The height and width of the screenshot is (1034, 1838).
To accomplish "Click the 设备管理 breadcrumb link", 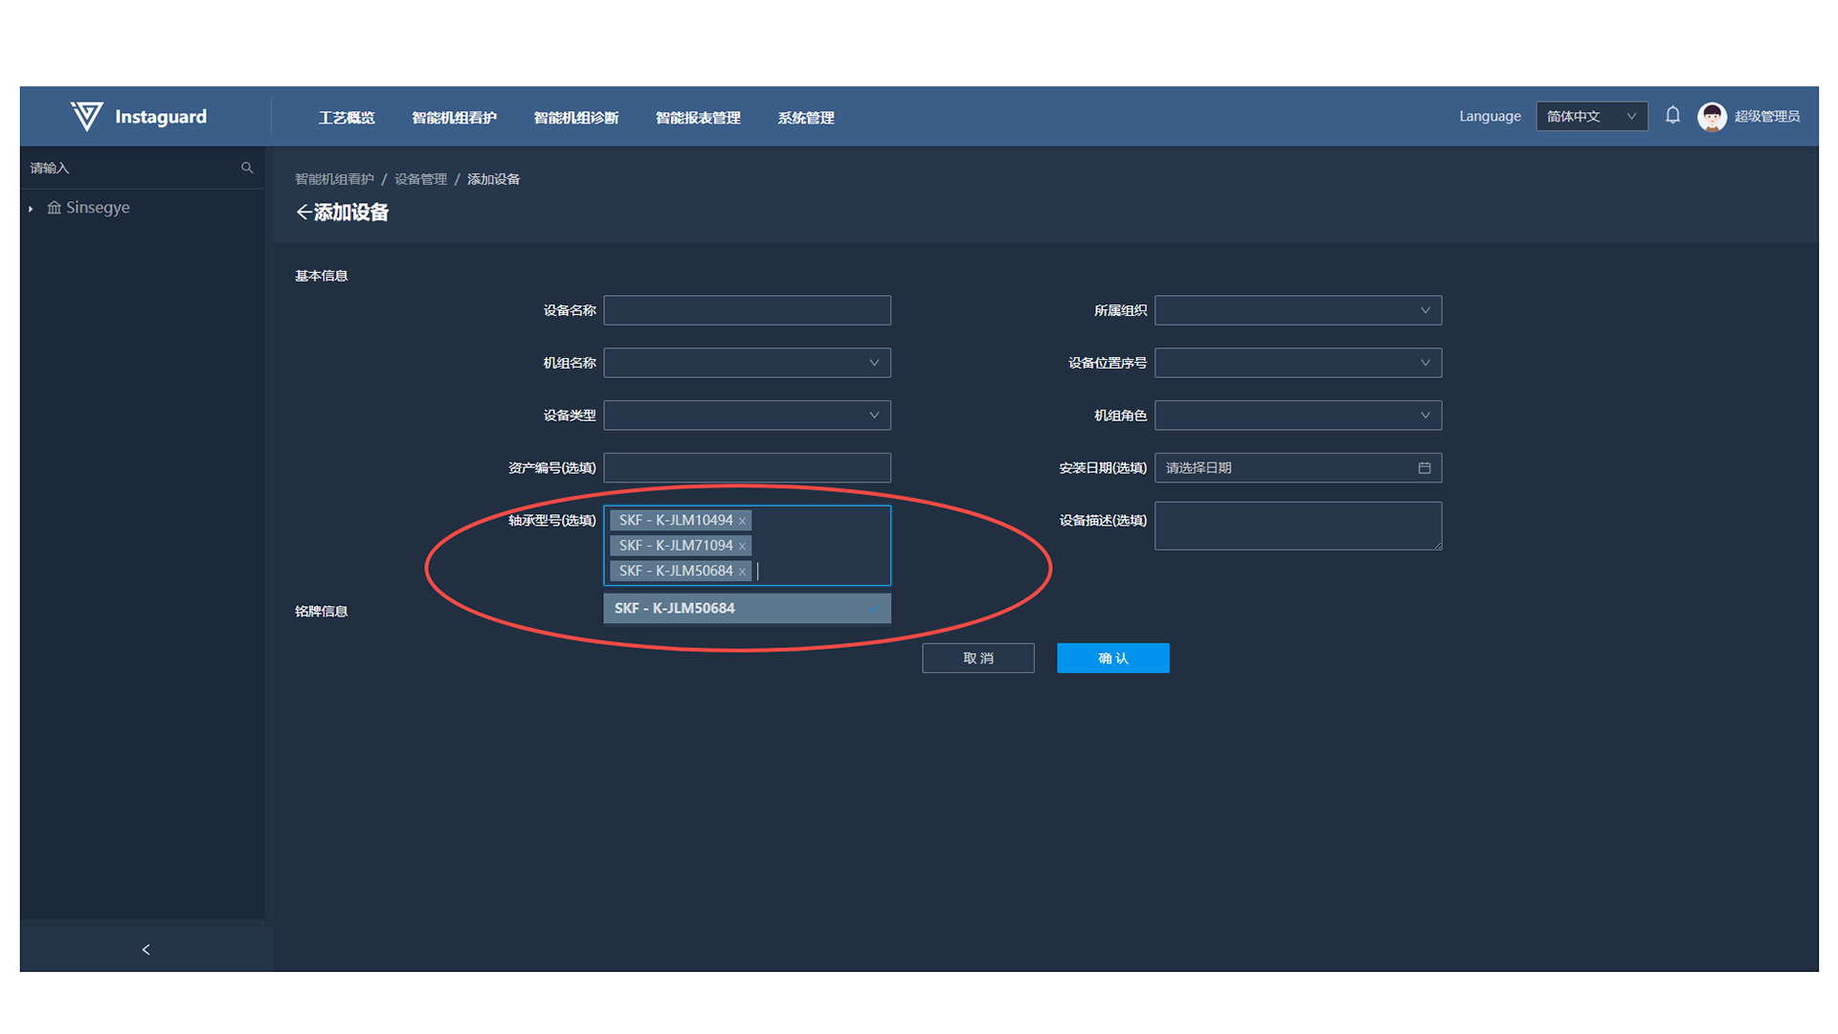I will tap(421, 179).
